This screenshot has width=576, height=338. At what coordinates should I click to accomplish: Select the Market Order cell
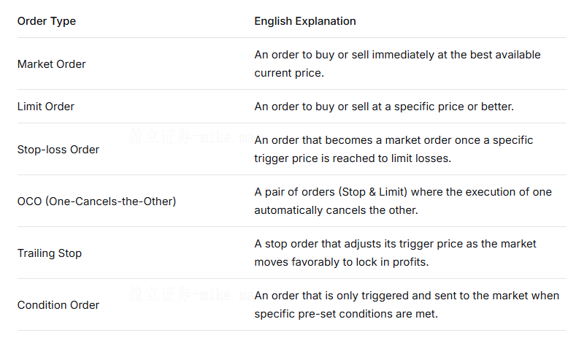[x=52, y=64]
